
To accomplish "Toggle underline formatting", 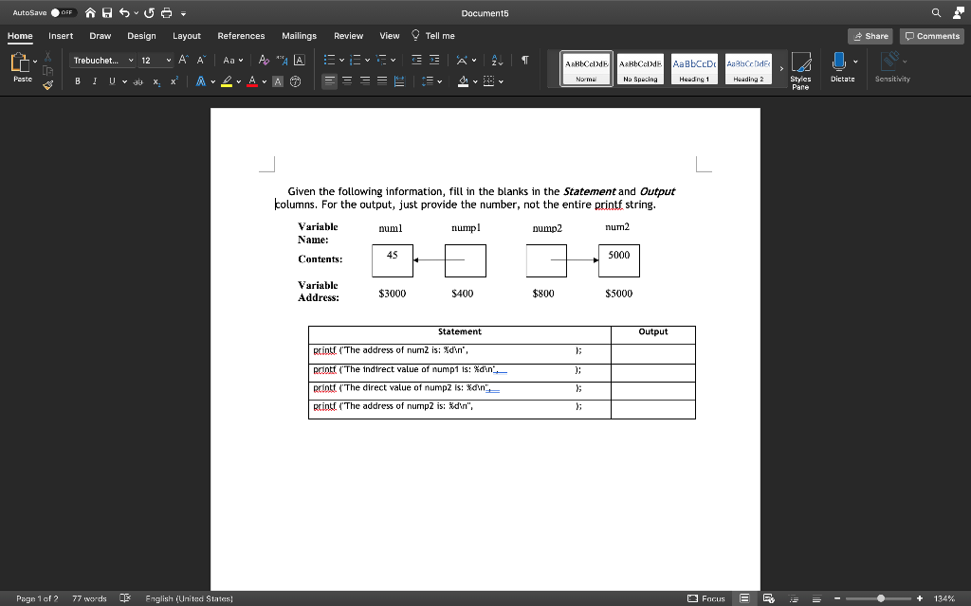I will [112, 81].
